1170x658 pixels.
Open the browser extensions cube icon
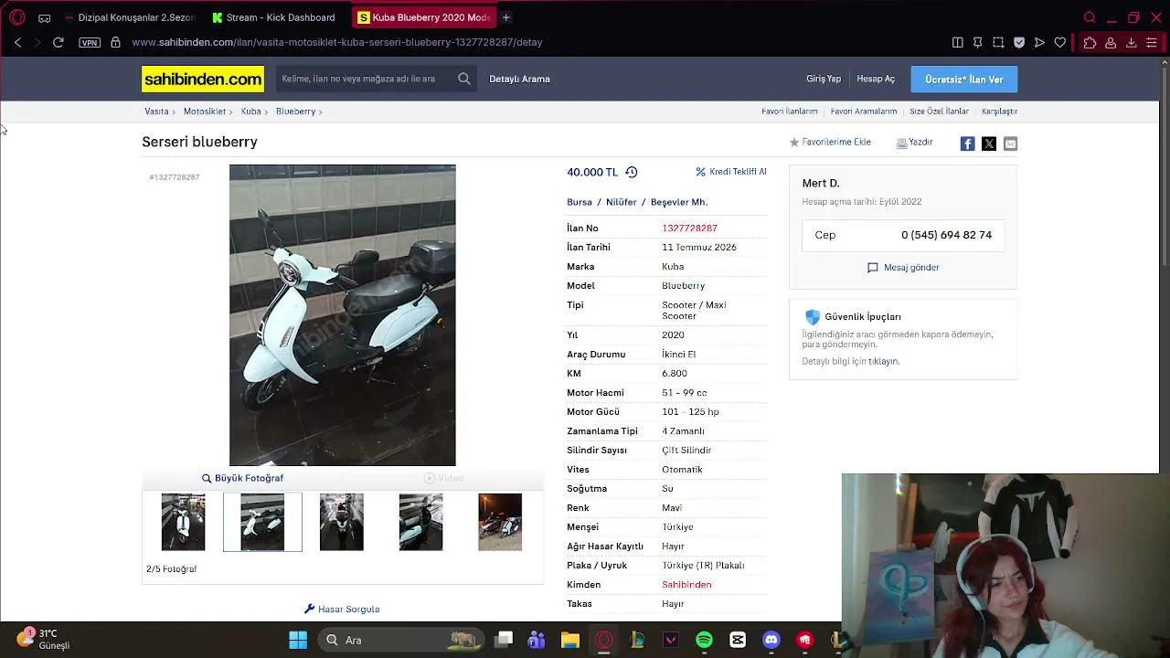[1090, 42]
